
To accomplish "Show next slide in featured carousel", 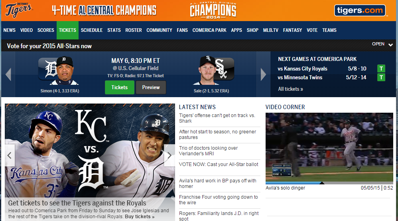I will tap(169, 155).
